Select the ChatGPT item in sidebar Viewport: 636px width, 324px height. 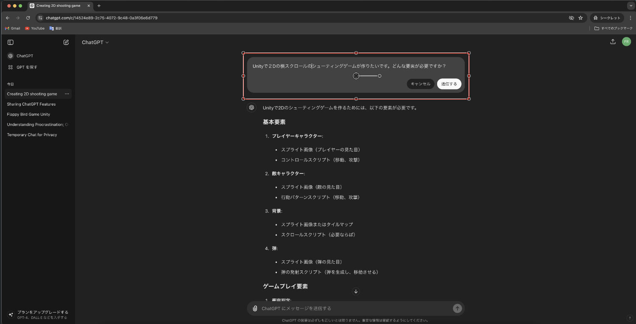[38, 56]
